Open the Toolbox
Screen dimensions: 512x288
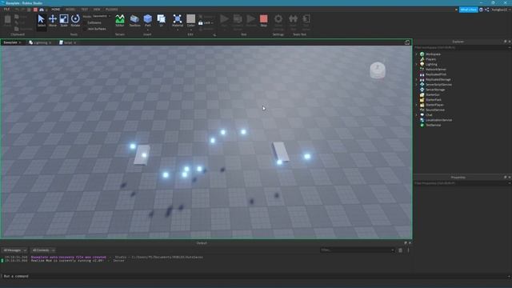[x=134, y=21]
